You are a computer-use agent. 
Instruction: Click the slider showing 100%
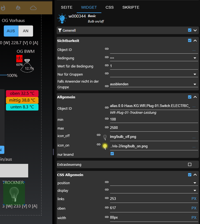point(3,75)
